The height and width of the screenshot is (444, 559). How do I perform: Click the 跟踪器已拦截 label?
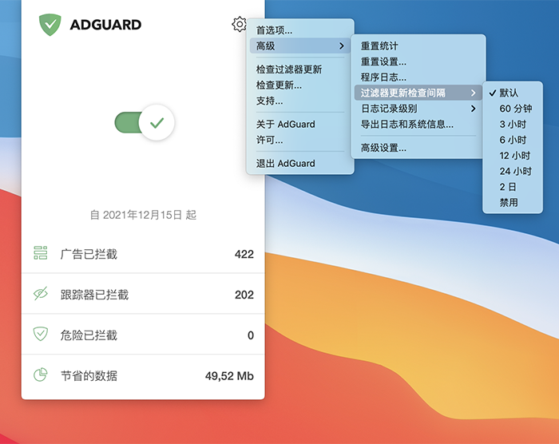94,295
